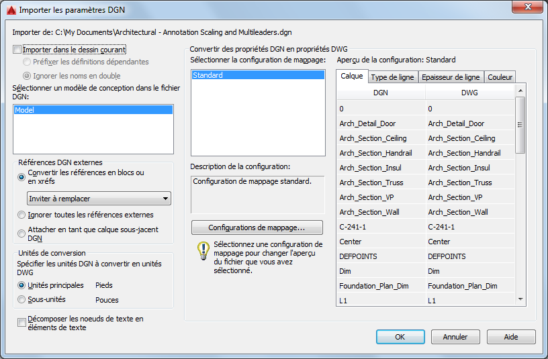Select the Sous-unités radio button
The image size is (548, 359).
point(22,299)
